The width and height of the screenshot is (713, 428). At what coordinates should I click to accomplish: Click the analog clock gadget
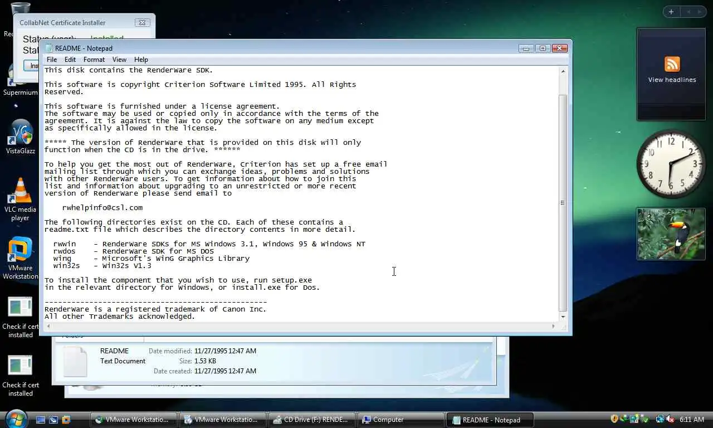(x=671, y=164)
